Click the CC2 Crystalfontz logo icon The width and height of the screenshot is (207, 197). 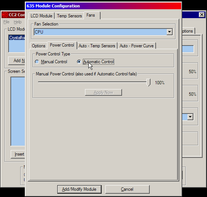pos(5,15)
